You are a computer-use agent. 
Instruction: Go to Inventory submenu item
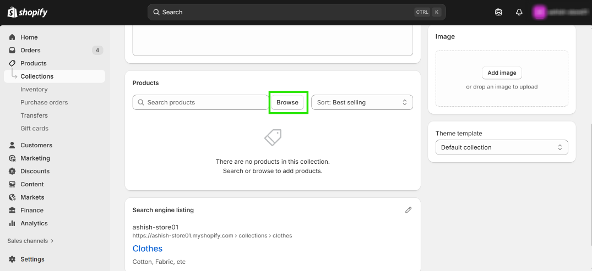[34, 90]
